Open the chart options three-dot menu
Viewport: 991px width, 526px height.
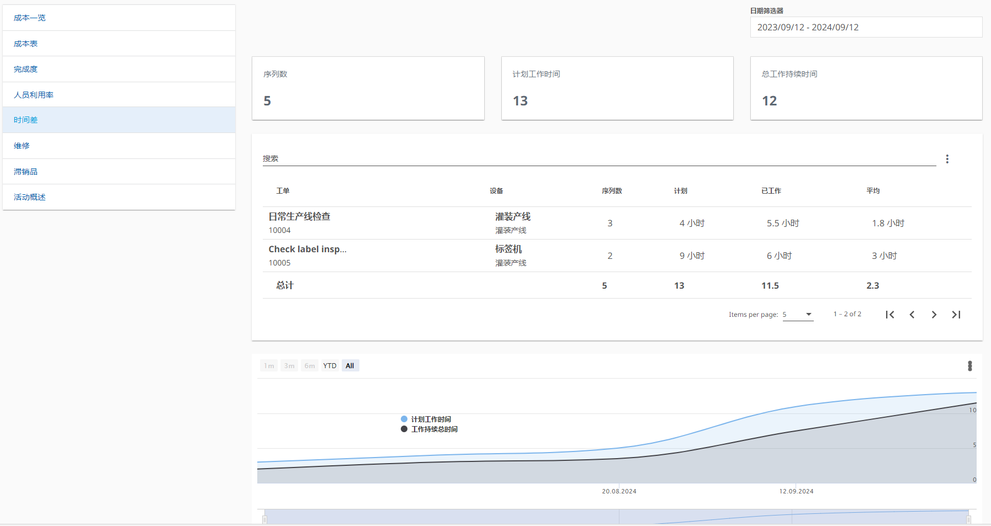point(969,366)
